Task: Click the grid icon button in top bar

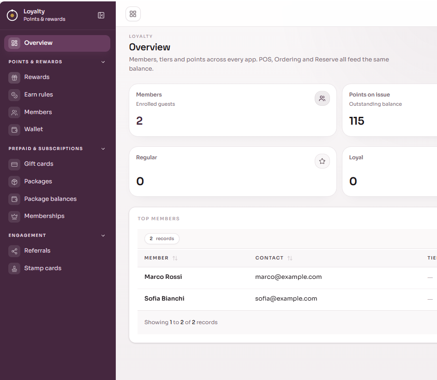Action: [x=133, y=14]
